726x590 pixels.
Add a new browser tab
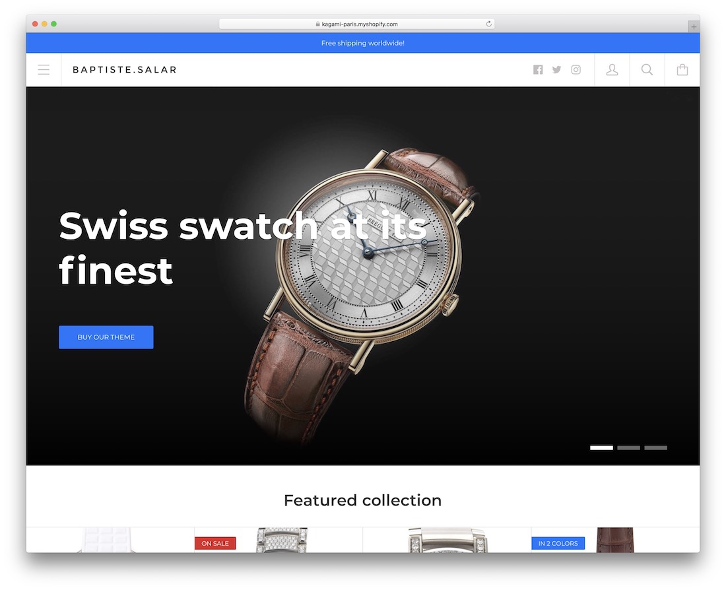[694, 27]
